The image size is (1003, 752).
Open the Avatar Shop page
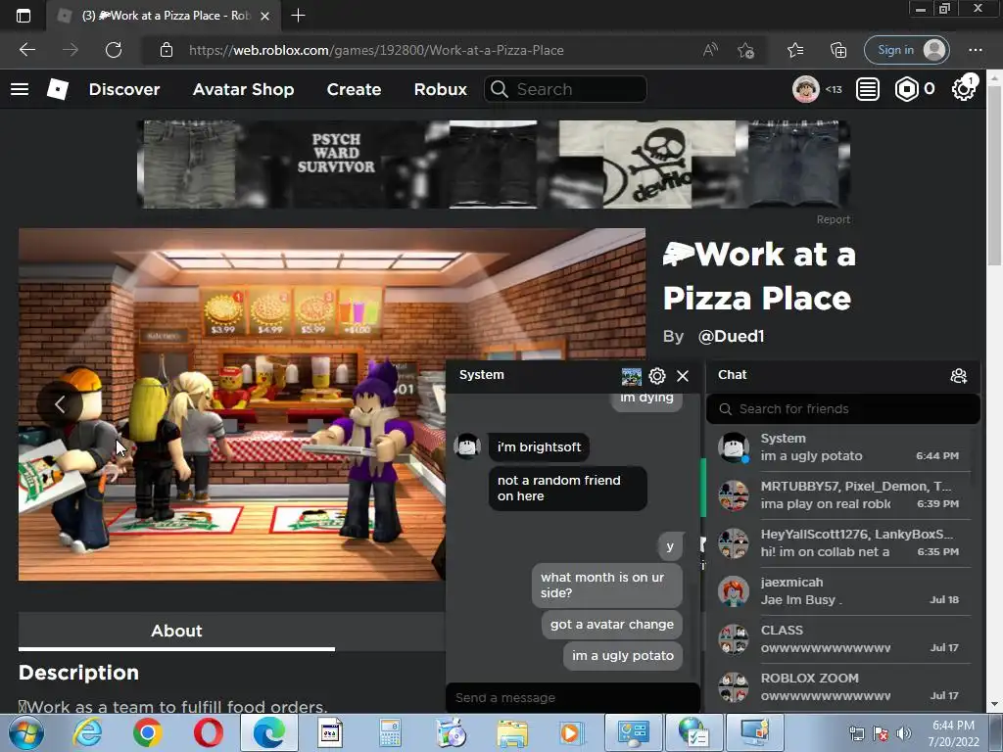(x=243, y=89)
